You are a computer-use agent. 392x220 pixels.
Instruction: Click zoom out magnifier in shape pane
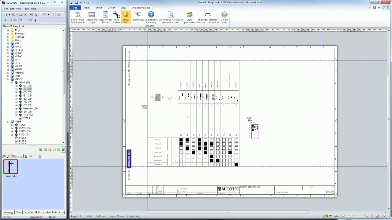coord(8,156)
